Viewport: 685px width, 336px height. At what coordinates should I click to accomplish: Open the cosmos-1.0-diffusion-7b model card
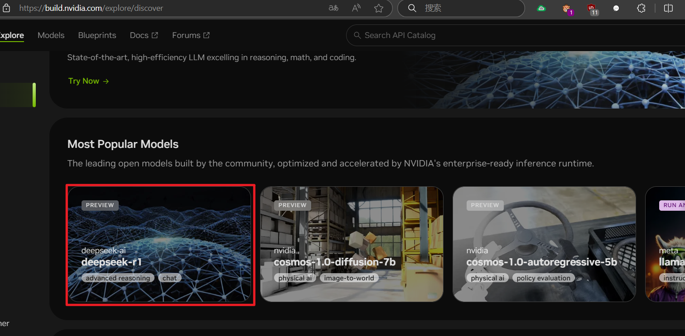(x=352, y=244)
